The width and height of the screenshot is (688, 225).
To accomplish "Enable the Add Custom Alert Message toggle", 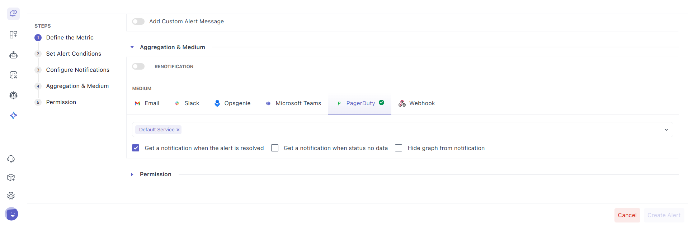I will [138, 22].
